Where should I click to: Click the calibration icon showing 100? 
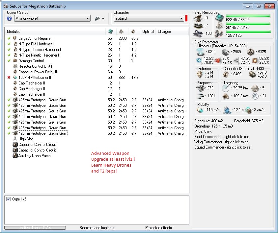point(198,33)
